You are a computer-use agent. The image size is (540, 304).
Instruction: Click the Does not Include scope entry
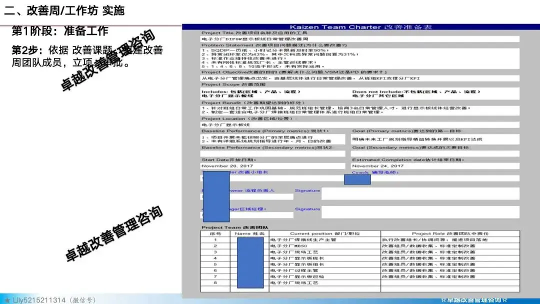pos(416,93)
